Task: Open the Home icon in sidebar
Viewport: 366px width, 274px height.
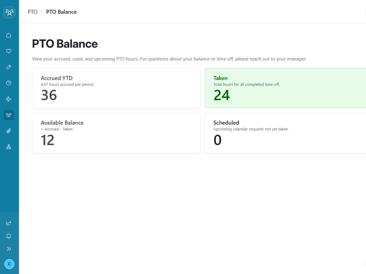Action: (x=9, y=35)
